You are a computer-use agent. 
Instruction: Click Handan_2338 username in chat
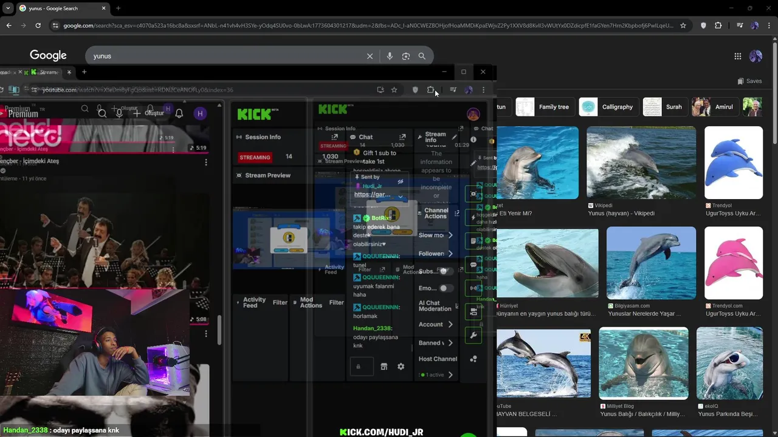(x=371, y=328)
